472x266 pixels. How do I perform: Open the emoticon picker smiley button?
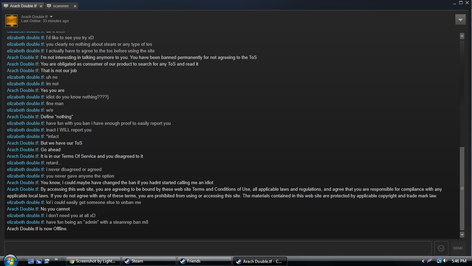[441, 248]
